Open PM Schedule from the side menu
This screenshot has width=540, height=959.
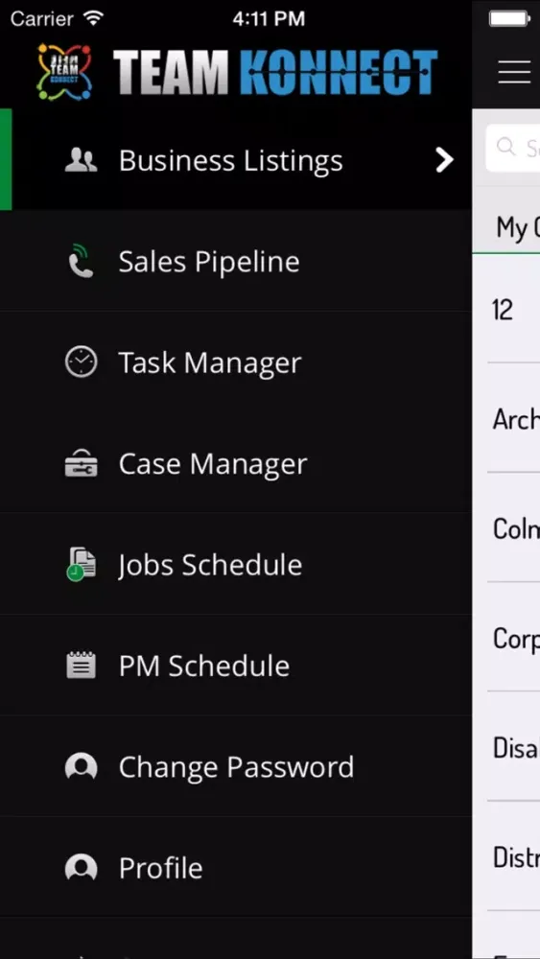click(236, 666)
